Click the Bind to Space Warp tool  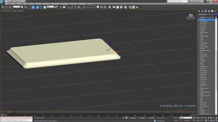click(x=10, y=7)
